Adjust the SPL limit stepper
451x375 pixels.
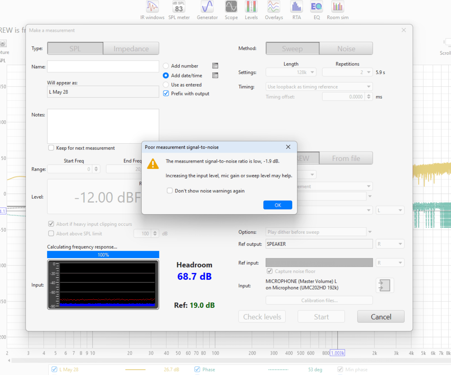point(155,233)
